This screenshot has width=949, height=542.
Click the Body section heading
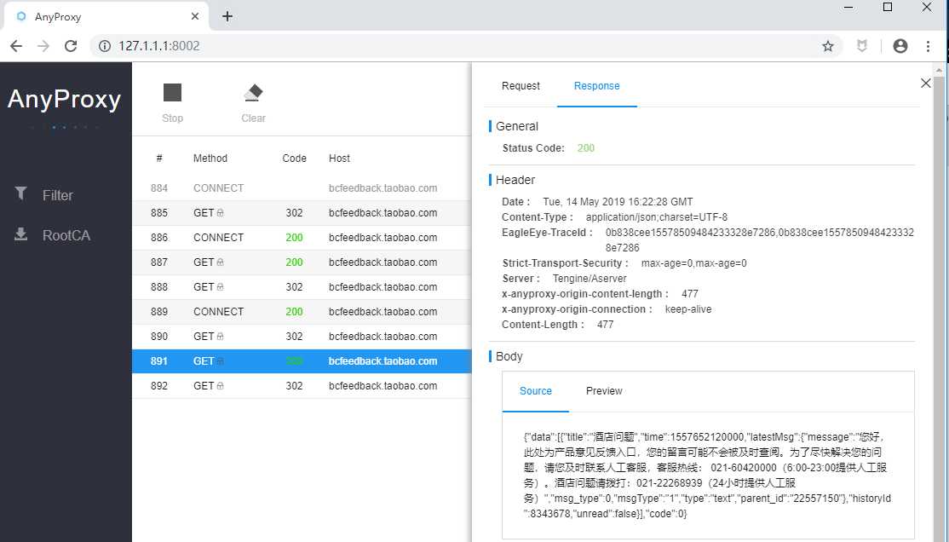[509, 356]
